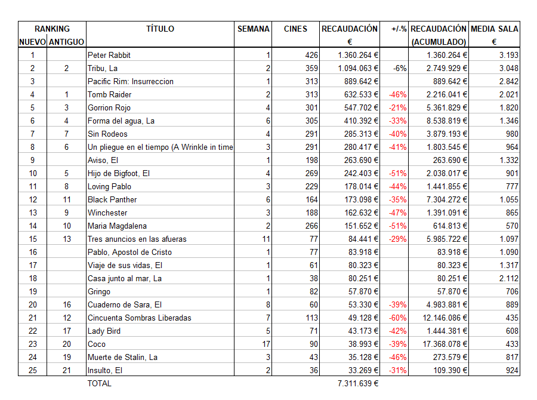Click the RANKING header cell
537x400 pixels.
(x=52, y=29)
